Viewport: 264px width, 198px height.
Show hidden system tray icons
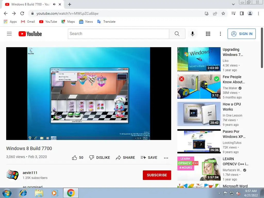pos(219,193)
